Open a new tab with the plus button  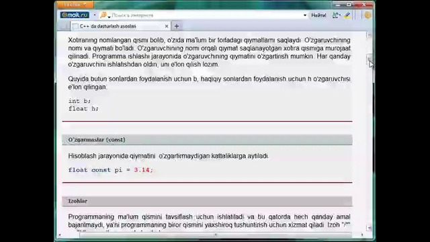(x=177, y=26)
